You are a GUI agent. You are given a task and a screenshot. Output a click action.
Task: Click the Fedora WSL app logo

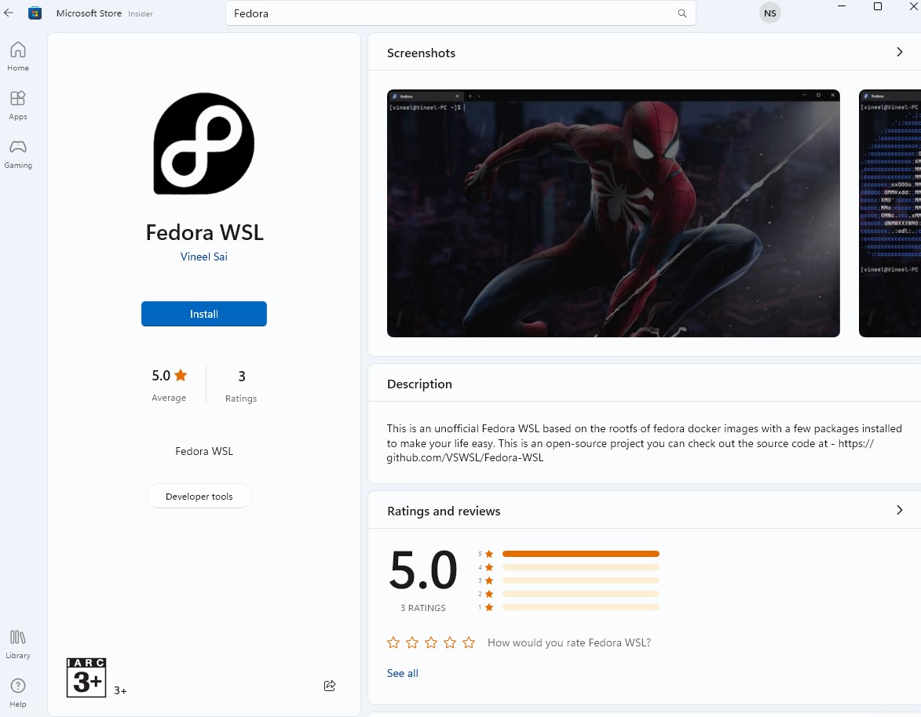click(204, 144)
